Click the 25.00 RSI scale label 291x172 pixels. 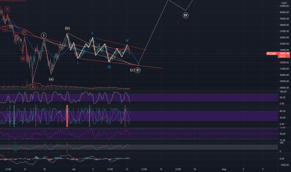coord(282,140)
